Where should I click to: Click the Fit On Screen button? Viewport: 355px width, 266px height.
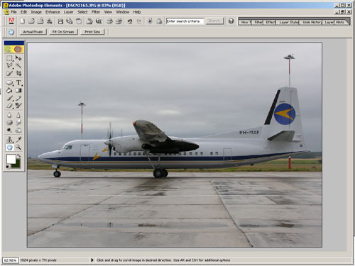point(63,32)
